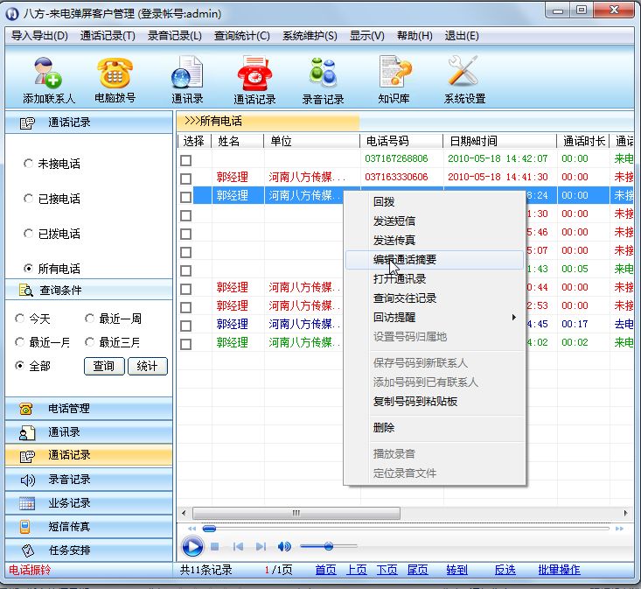The width and height of the screenshot is (641, 589).
Task: Click the 查询 button
Action: (104, 366)
